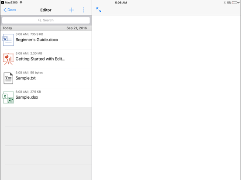Tap the Wi-Fi status icon
Screen dimensions: 241x180
(21, 3)
